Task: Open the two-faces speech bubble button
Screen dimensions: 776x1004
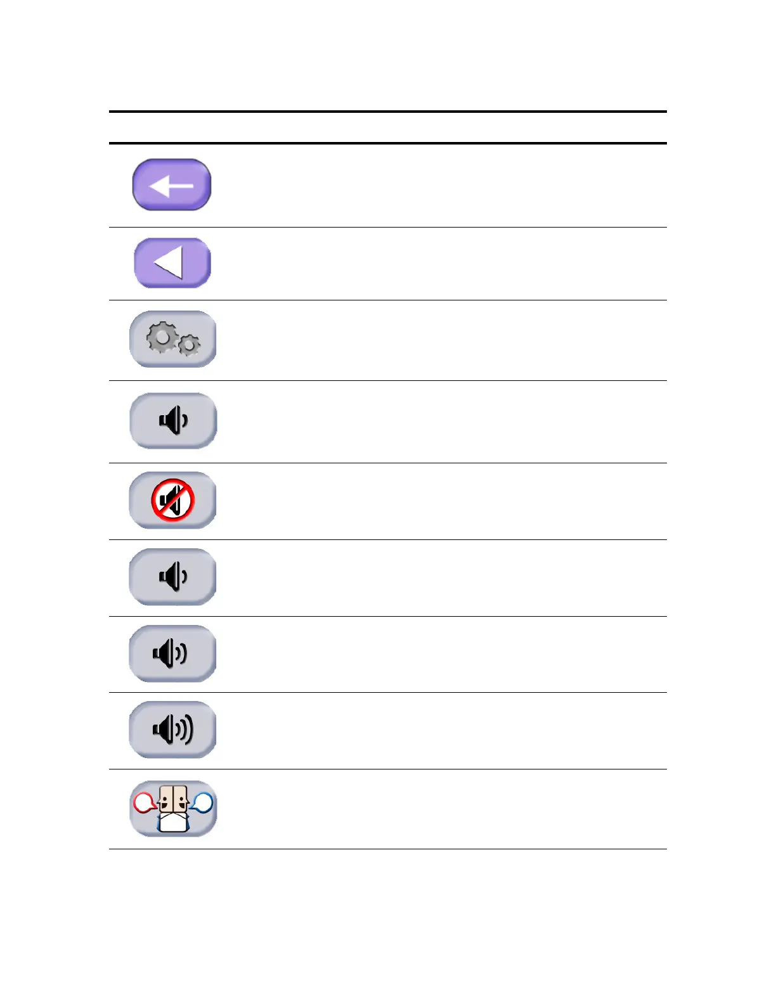Action: pyautogui.click(x=173, y=809)
